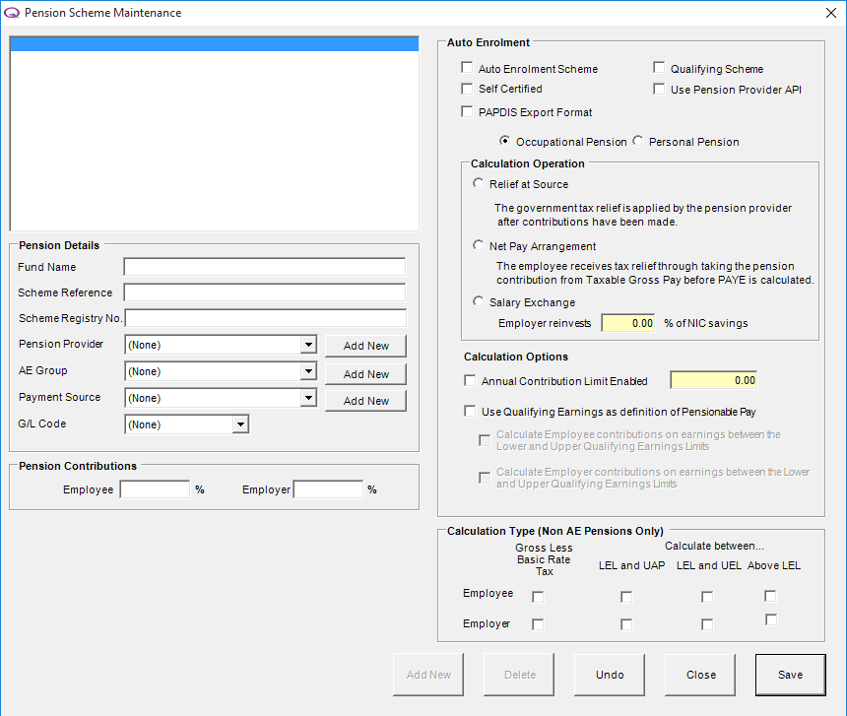Viewport: 847px width, 716px height.
Task: Select the Salary Exchange radio button
Action: 478,301
